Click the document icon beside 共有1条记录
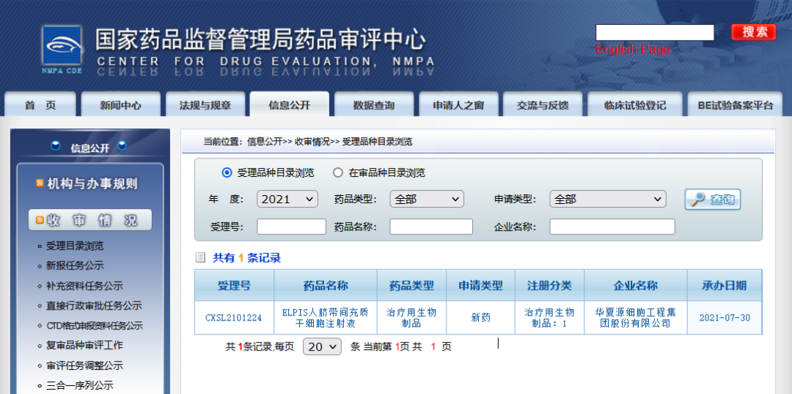The image size is (792, 394). click(200, 258)
